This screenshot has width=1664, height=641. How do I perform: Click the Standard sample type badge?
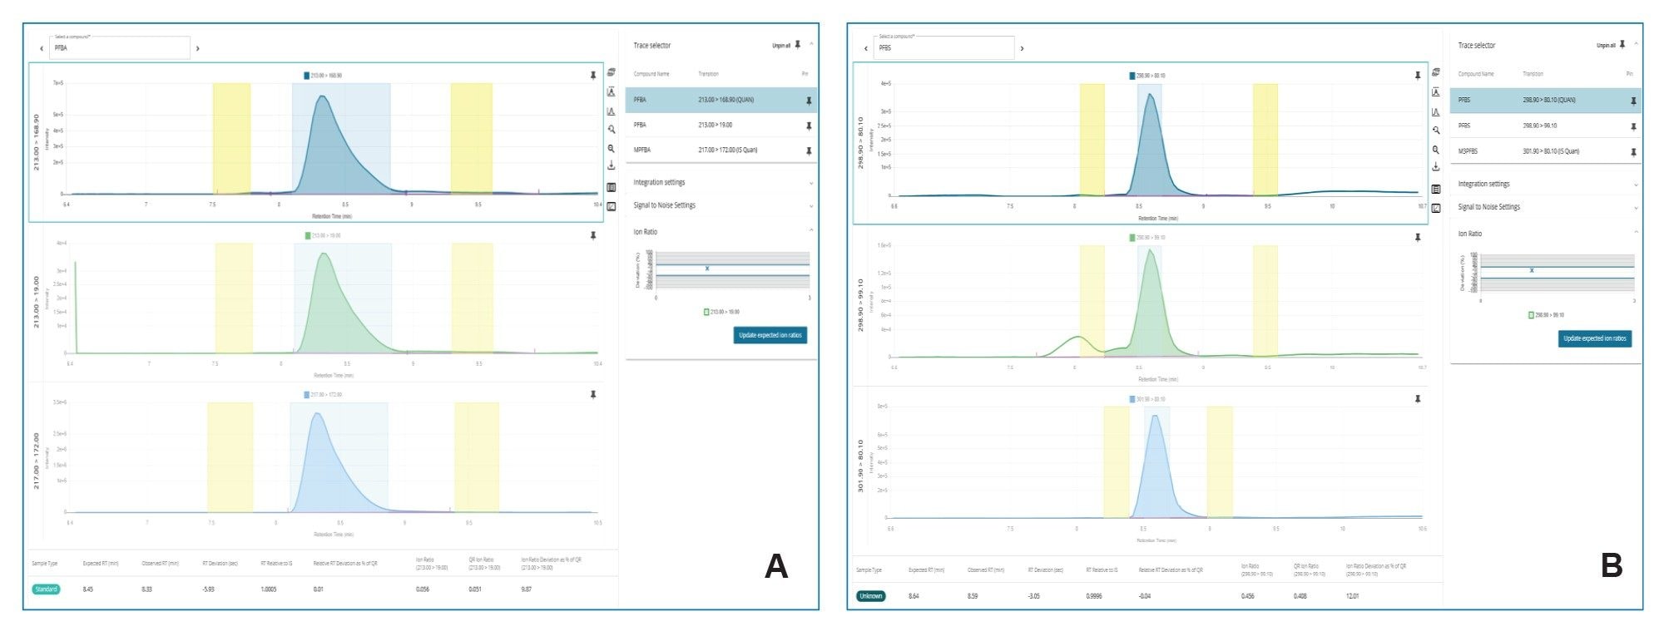[46, 589]
